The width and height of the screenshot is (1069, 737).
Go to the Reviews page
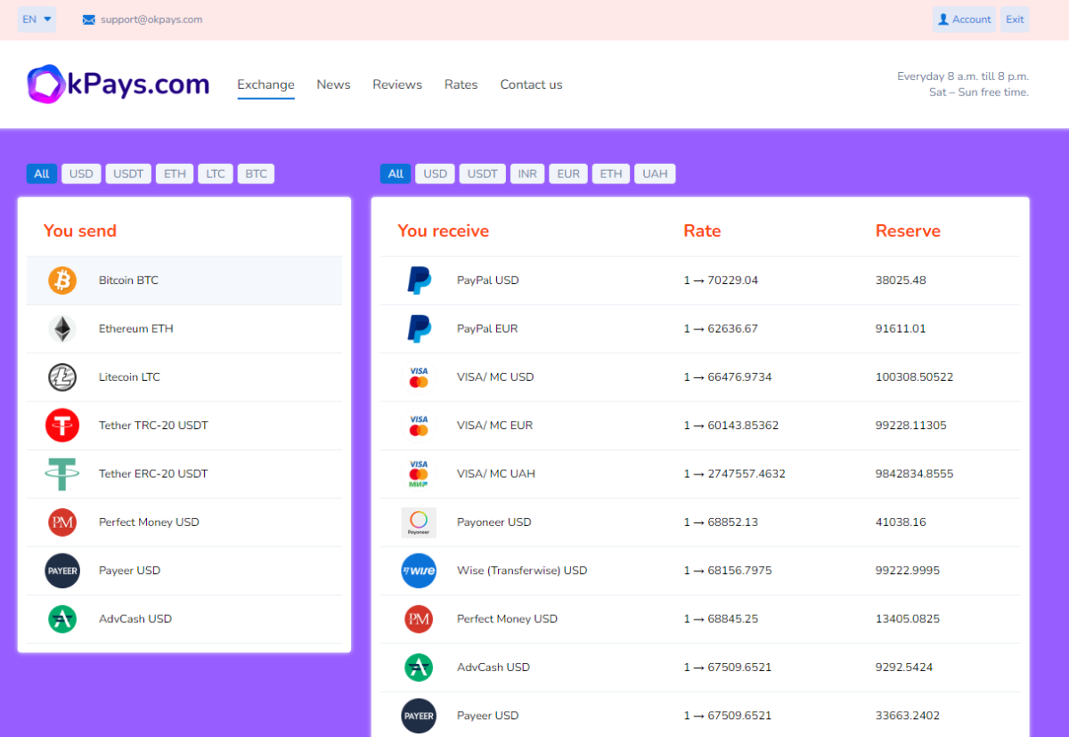397,85
